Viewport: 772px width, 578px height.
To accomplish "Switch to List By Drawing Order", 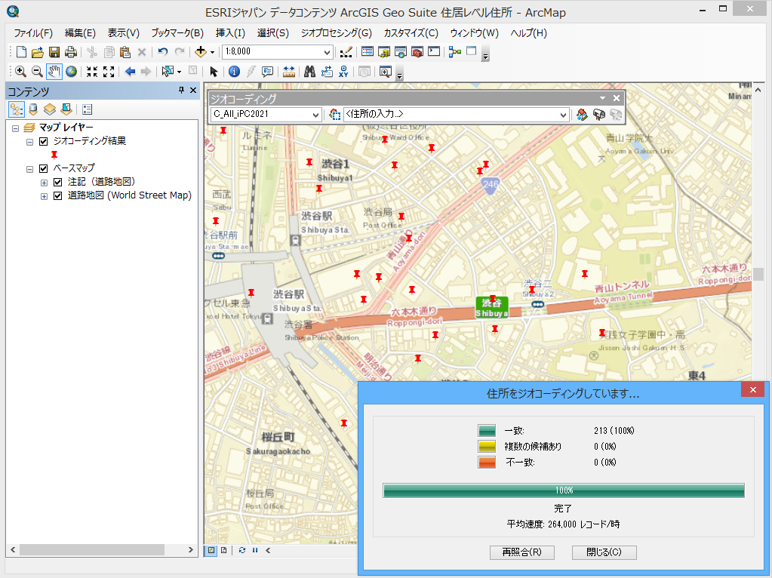I will (x=17, y=109).
